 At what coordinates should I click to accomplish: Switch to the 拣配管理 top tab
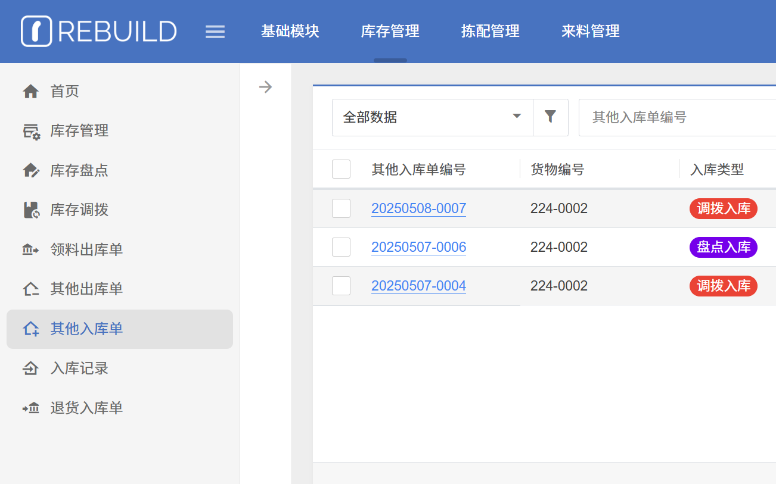click(490, 31)
